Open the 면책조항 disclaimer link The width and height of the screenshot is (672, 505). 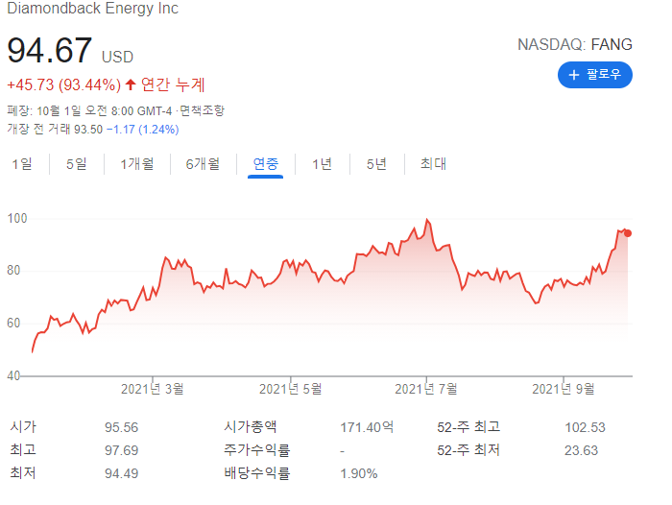pos(202,110)
